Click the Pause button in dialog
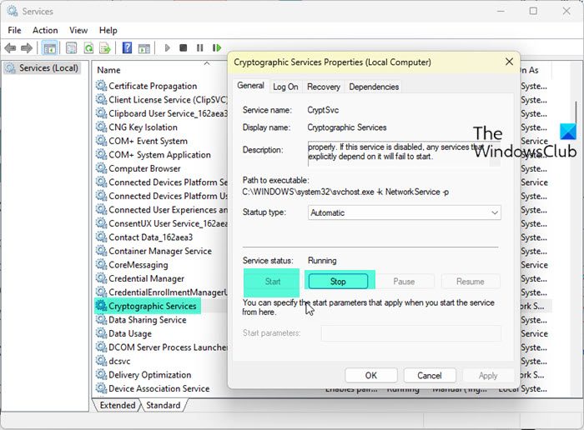 404,282
